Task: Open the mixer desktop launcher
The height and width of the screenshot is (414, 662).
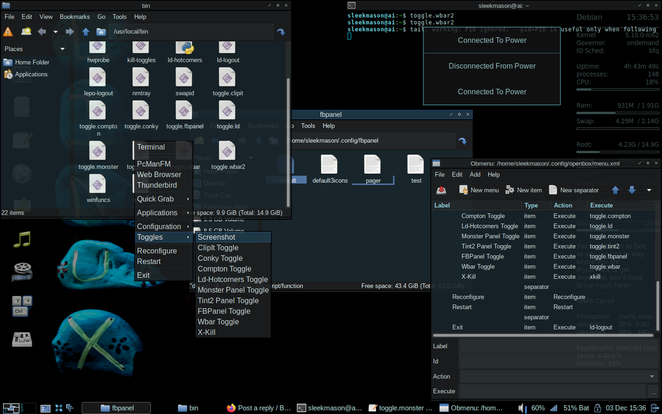Action: tap(22, 338)
